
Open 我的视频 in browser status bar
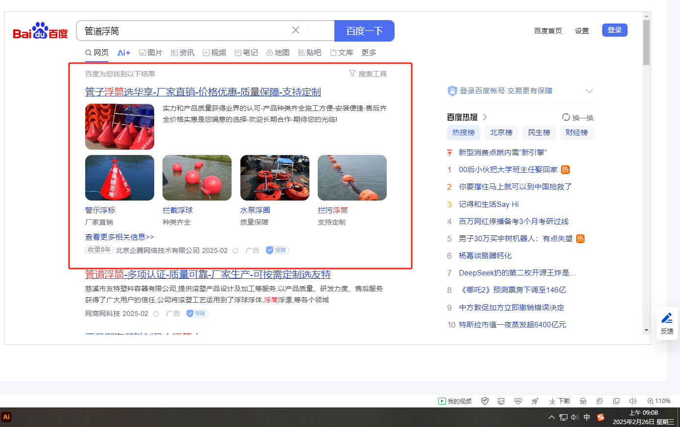tap(455, 401)
